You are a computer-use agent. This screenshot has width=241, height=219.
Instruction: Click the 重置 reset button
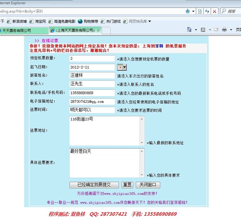[x=127, y=185]
